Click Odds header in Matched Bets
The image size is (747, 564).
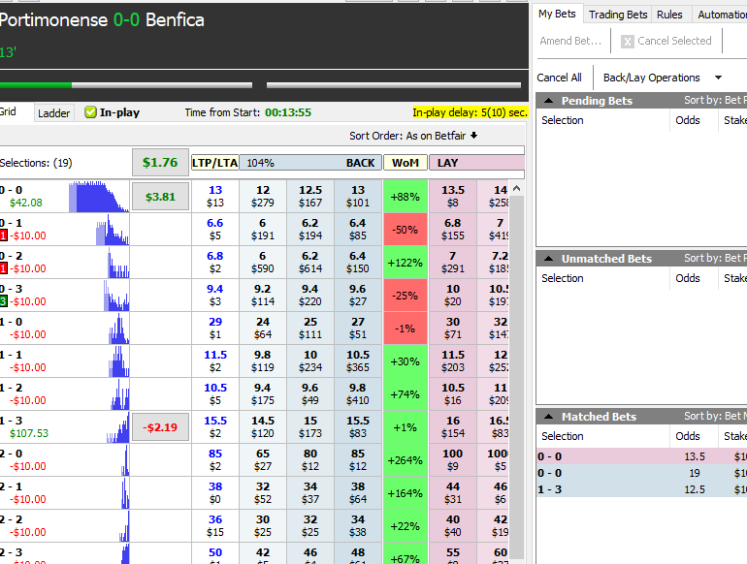coord(688,436)
